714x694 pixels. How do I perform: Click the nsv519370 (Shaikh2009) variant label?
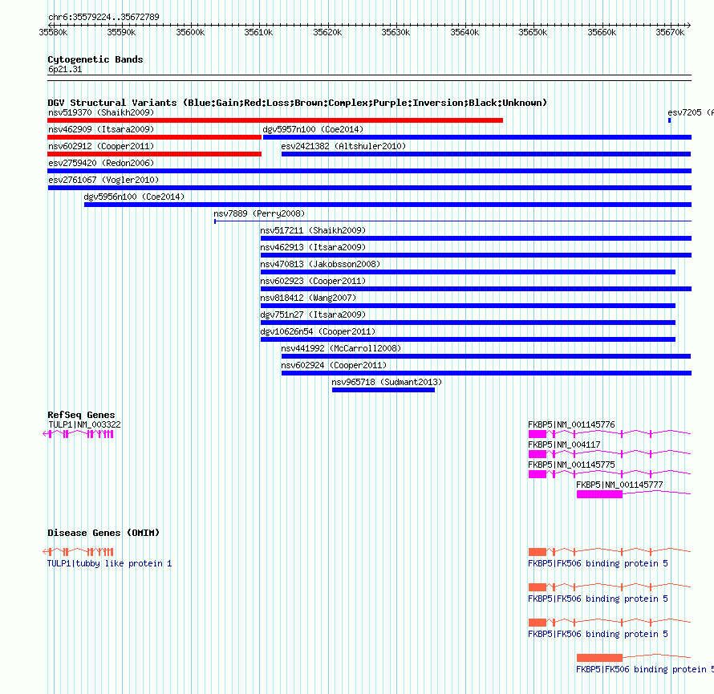pyautogui.click(x=101, y=112)
